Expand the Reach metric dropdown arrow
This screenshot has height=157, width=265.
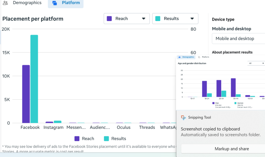tap(144, 19)
